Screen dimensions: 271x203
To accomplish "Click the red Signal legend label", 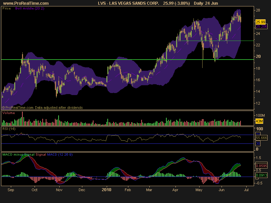I will (x=41, y=155).
